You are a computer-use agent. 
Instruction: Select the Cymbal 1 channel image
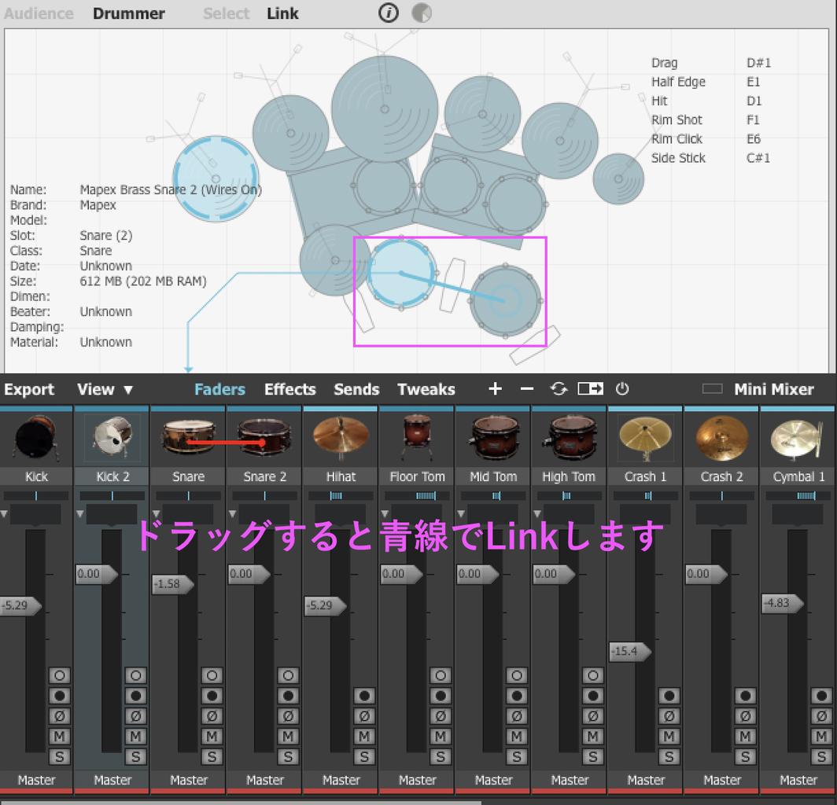tap(798, 439)
